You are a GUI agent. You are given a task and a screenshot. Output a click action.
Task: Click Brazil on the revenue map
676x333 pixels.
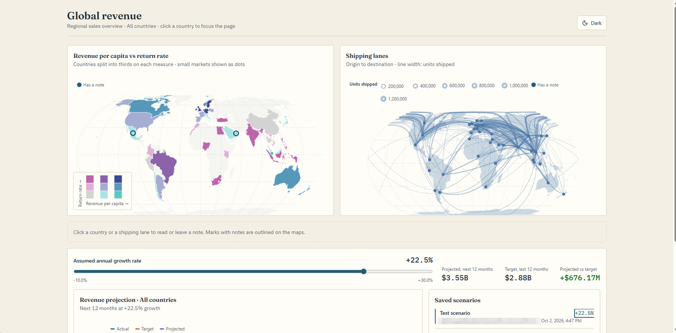pos(165,165)
